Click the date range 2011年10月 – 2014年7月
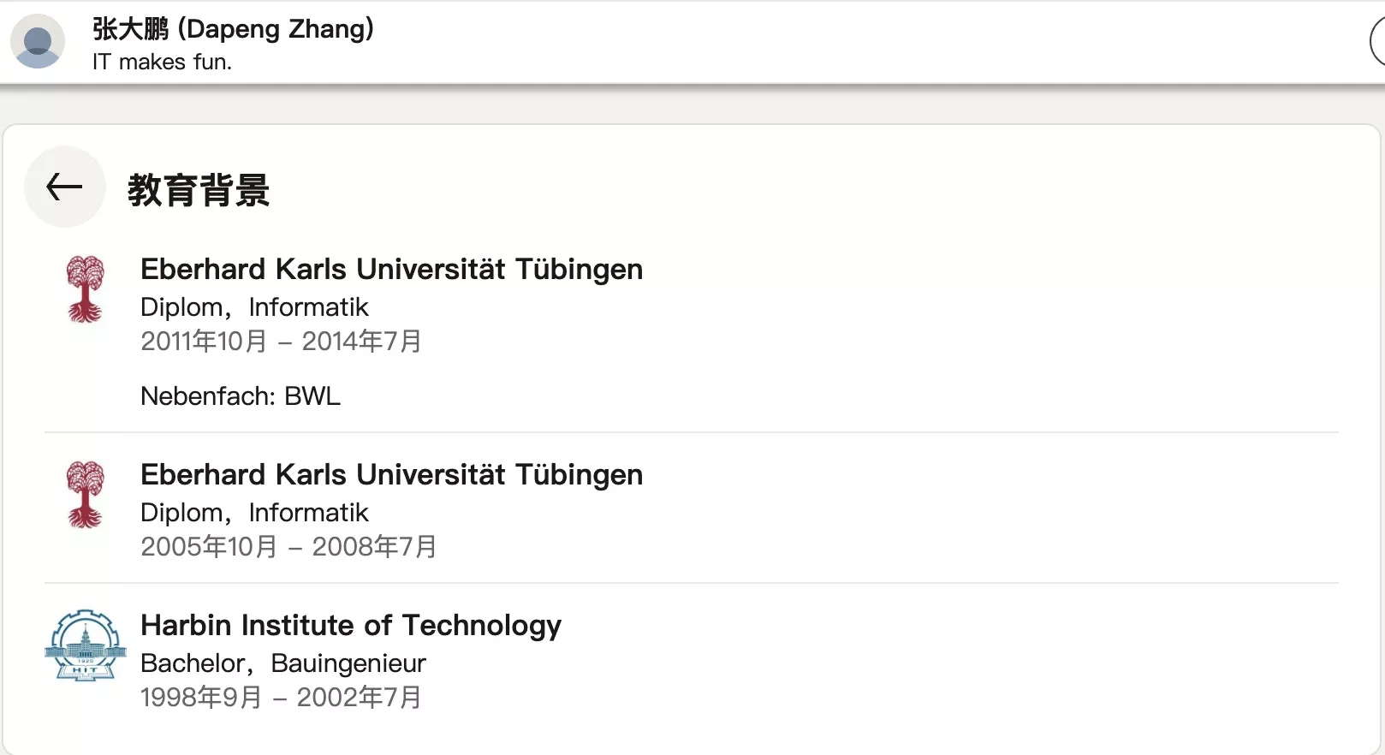The image size is (1385, 755). point(281,341)
